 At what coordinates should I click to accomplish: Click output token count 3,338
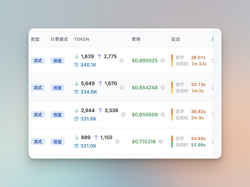point(111,110)
